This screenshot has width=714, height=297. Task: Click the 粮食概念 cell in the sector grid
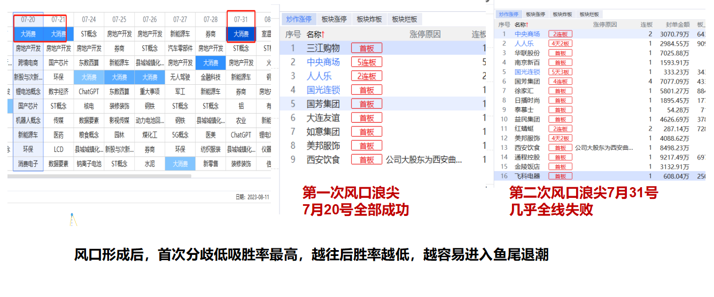click(x=89, y=135)
